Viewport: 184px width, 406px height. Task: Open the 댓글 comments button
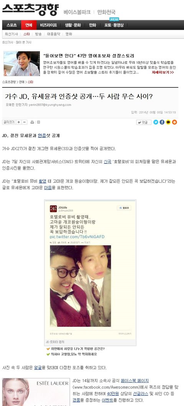pos(144,122)
